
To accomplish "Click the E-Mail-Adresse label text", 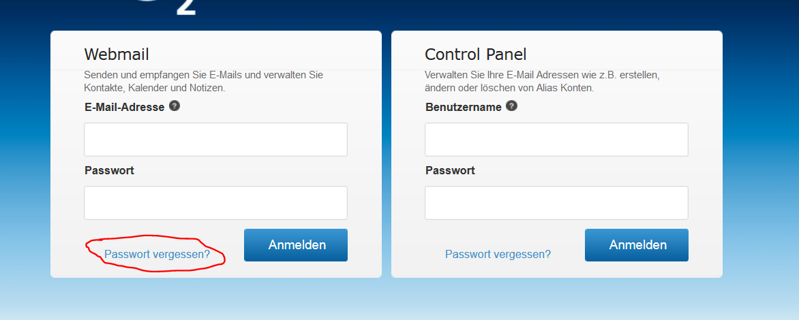I will (124, 107).
